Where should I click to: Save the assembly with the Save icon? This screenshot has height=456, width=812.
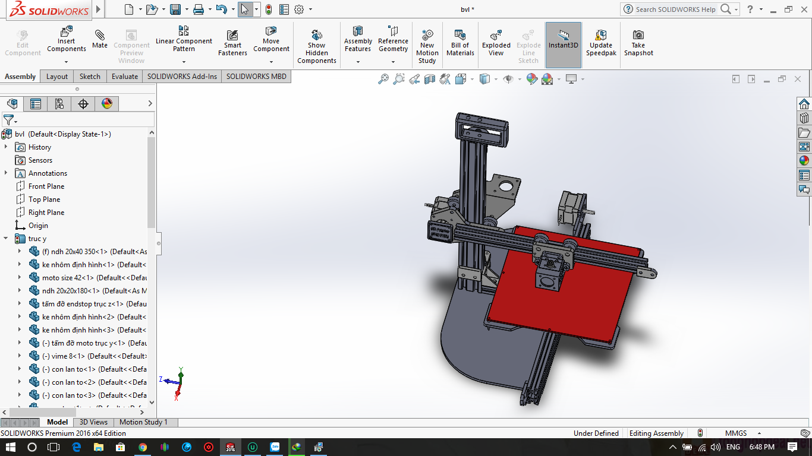click(175, 9)
